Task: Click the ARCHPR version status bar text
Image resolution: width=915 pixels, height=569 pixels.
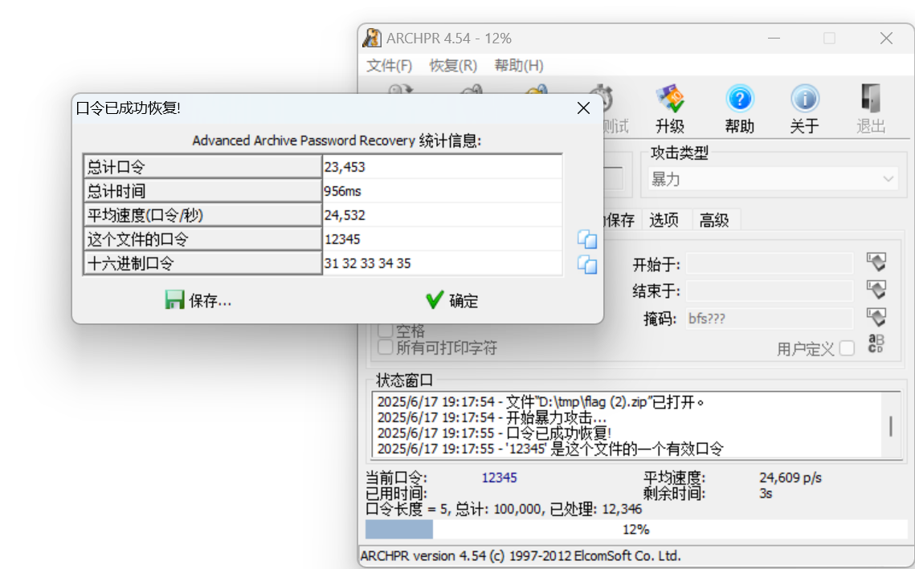Action: [x=521, y=555]
